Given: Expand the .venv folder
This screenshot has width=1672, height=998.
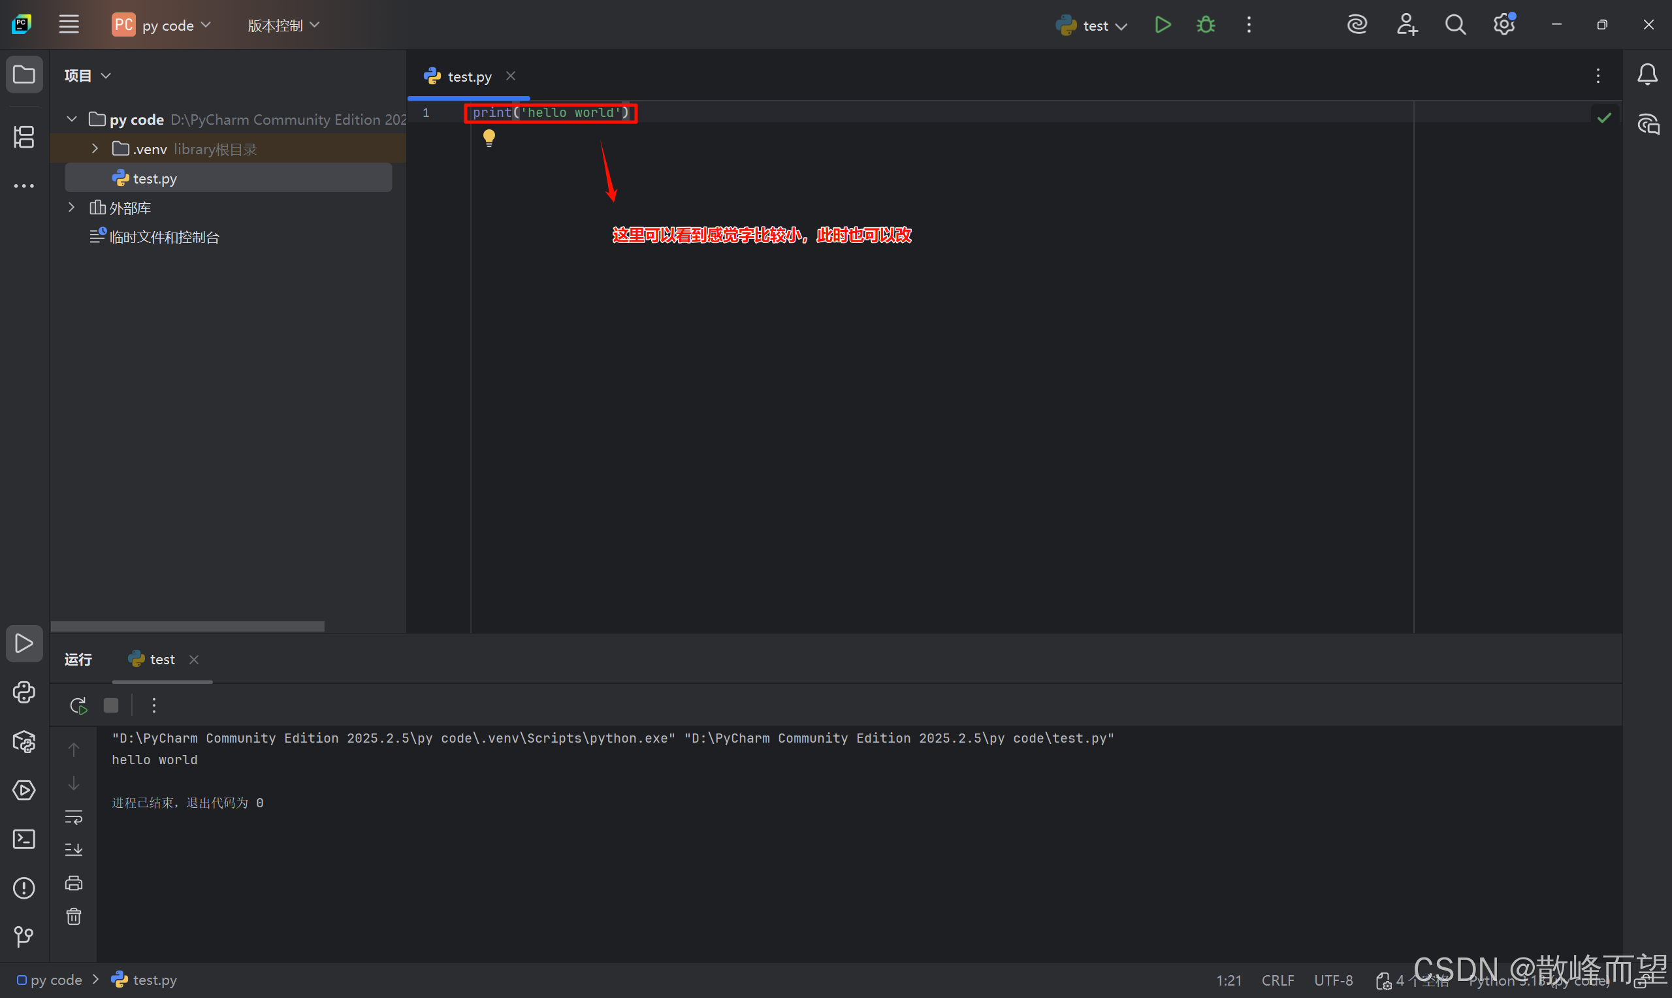Looking at the screenshot, I should click(95, 149).
